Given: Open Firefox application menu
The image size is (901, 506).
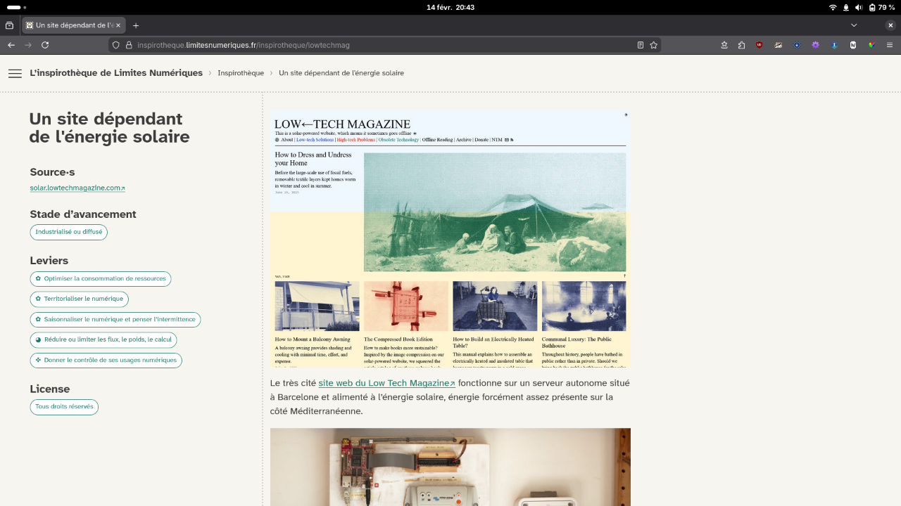Looking at the screenshot, I should pyautogui.click(x=890, y=45).
